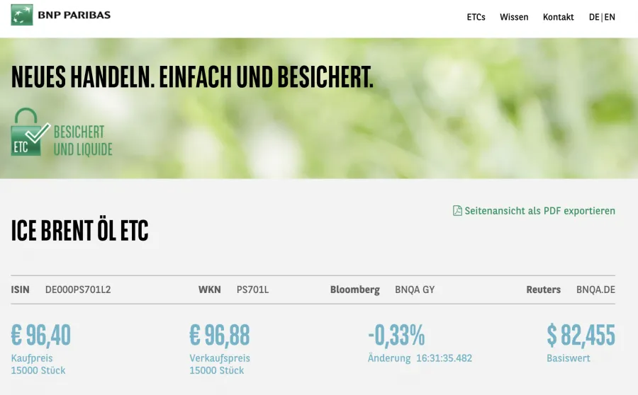The width and height of the screenshot is (638, 395).
Task: Click the Reuters label
Action: click(544, 290)
